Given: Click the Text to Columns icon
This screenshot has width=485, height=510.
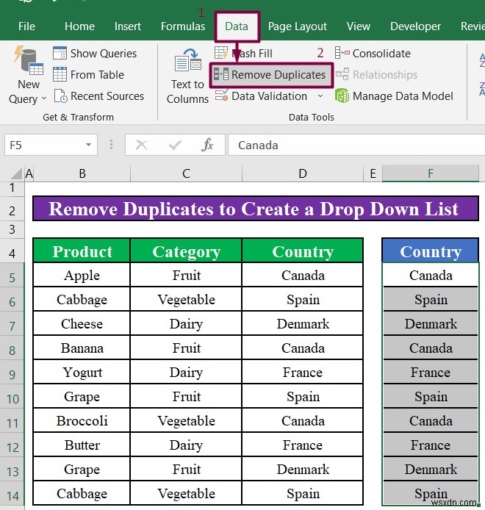Looking at the screenshot, I should coord(187,61).
